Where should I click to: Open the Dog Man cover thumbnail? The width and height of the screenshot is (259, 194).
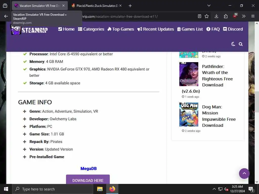click(189, 114)
